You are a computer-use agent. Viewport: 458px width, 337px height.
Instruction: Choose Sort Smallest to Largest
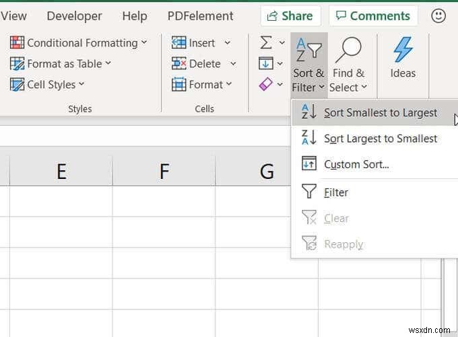coord(380,113)
